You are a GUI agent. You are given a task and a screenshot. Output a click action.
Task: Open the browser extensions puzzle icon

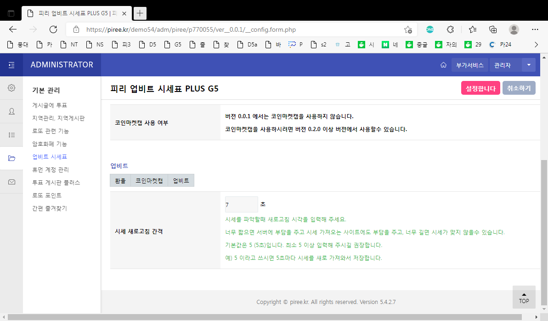click(x=451, y=29)
